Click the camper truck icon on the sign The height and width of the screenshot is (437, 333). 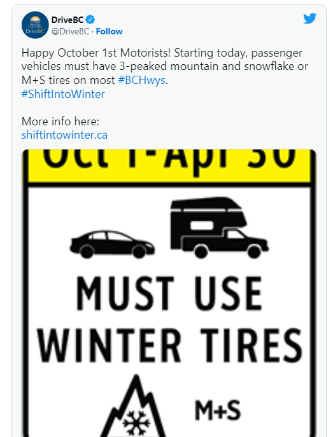click(x=219, y=228)
